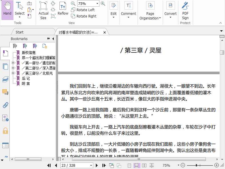
Task: Toggle continuous page view mode
Action: point(137,165)
